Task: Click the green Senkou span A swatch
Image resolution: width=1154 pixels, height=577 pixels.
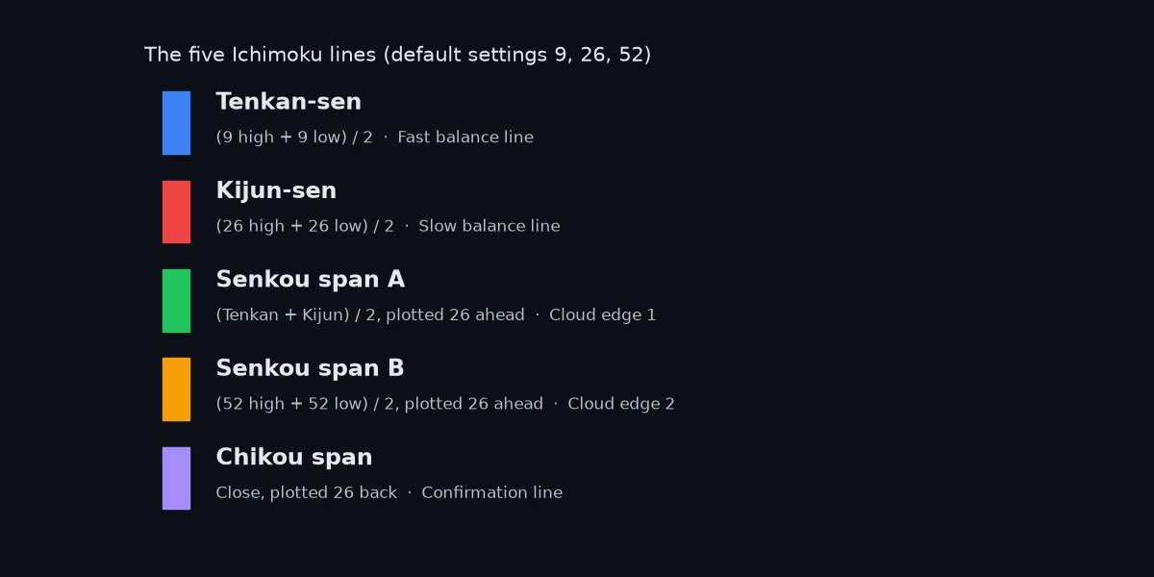Action: (176, 301)
